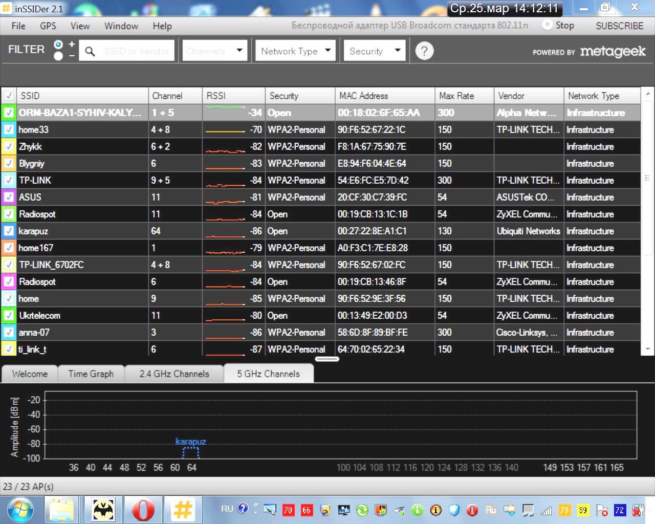Open the File menu
Viewport: 655px width, 524px height.
[18, 26]
